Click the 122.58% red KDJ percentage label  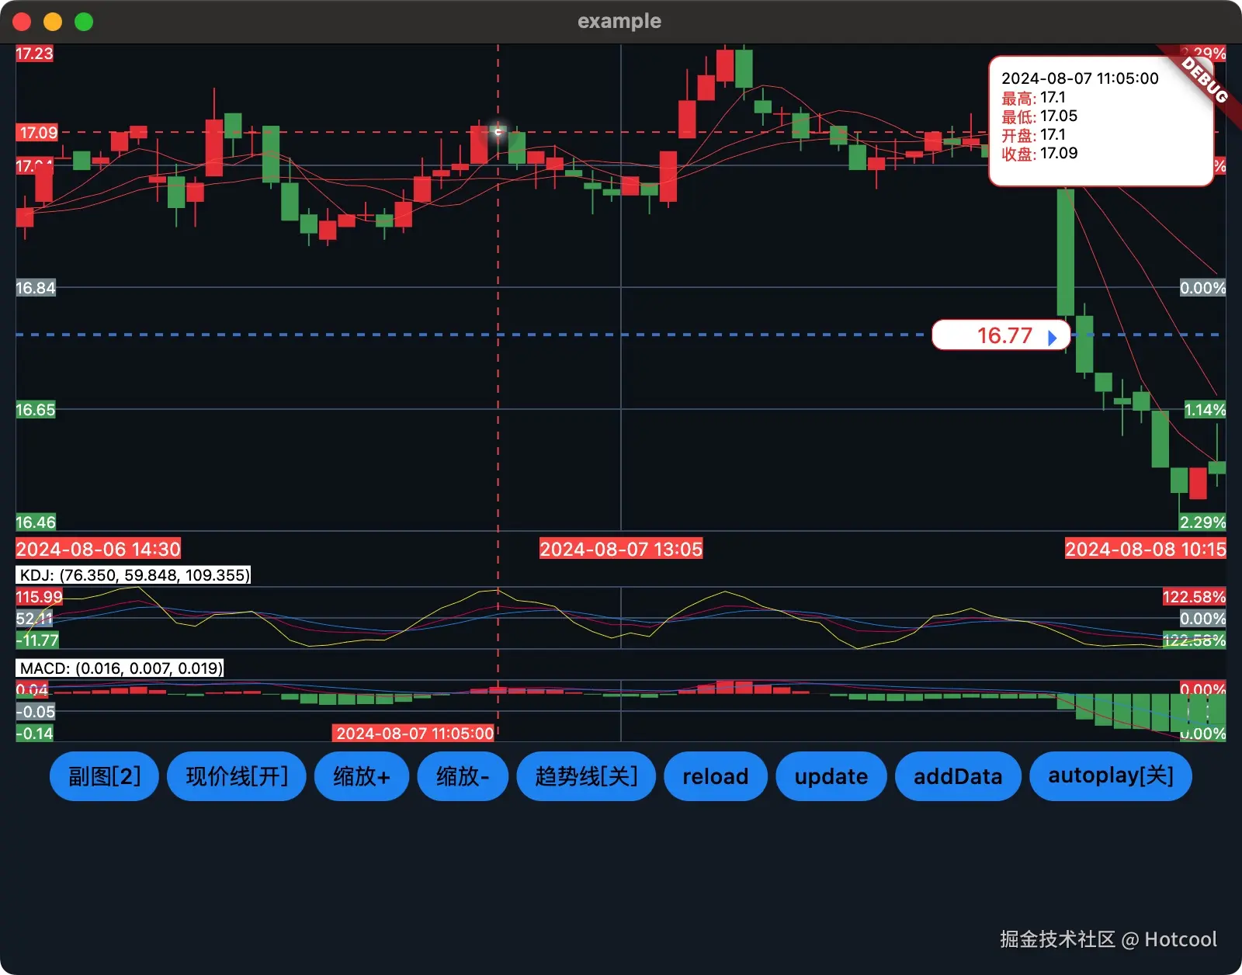point(1194,597)
